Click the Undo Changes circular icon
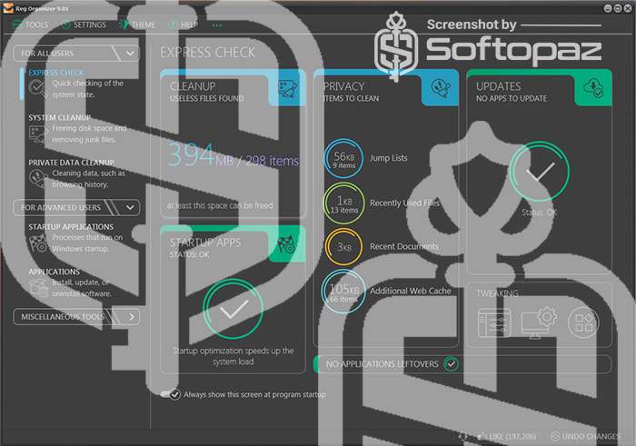The height and width of the screenshot is (446, 636). 555,437
